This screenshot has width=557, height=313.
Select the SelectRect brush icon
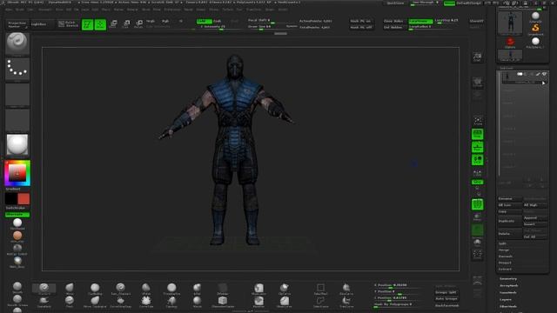pos(320,289)
